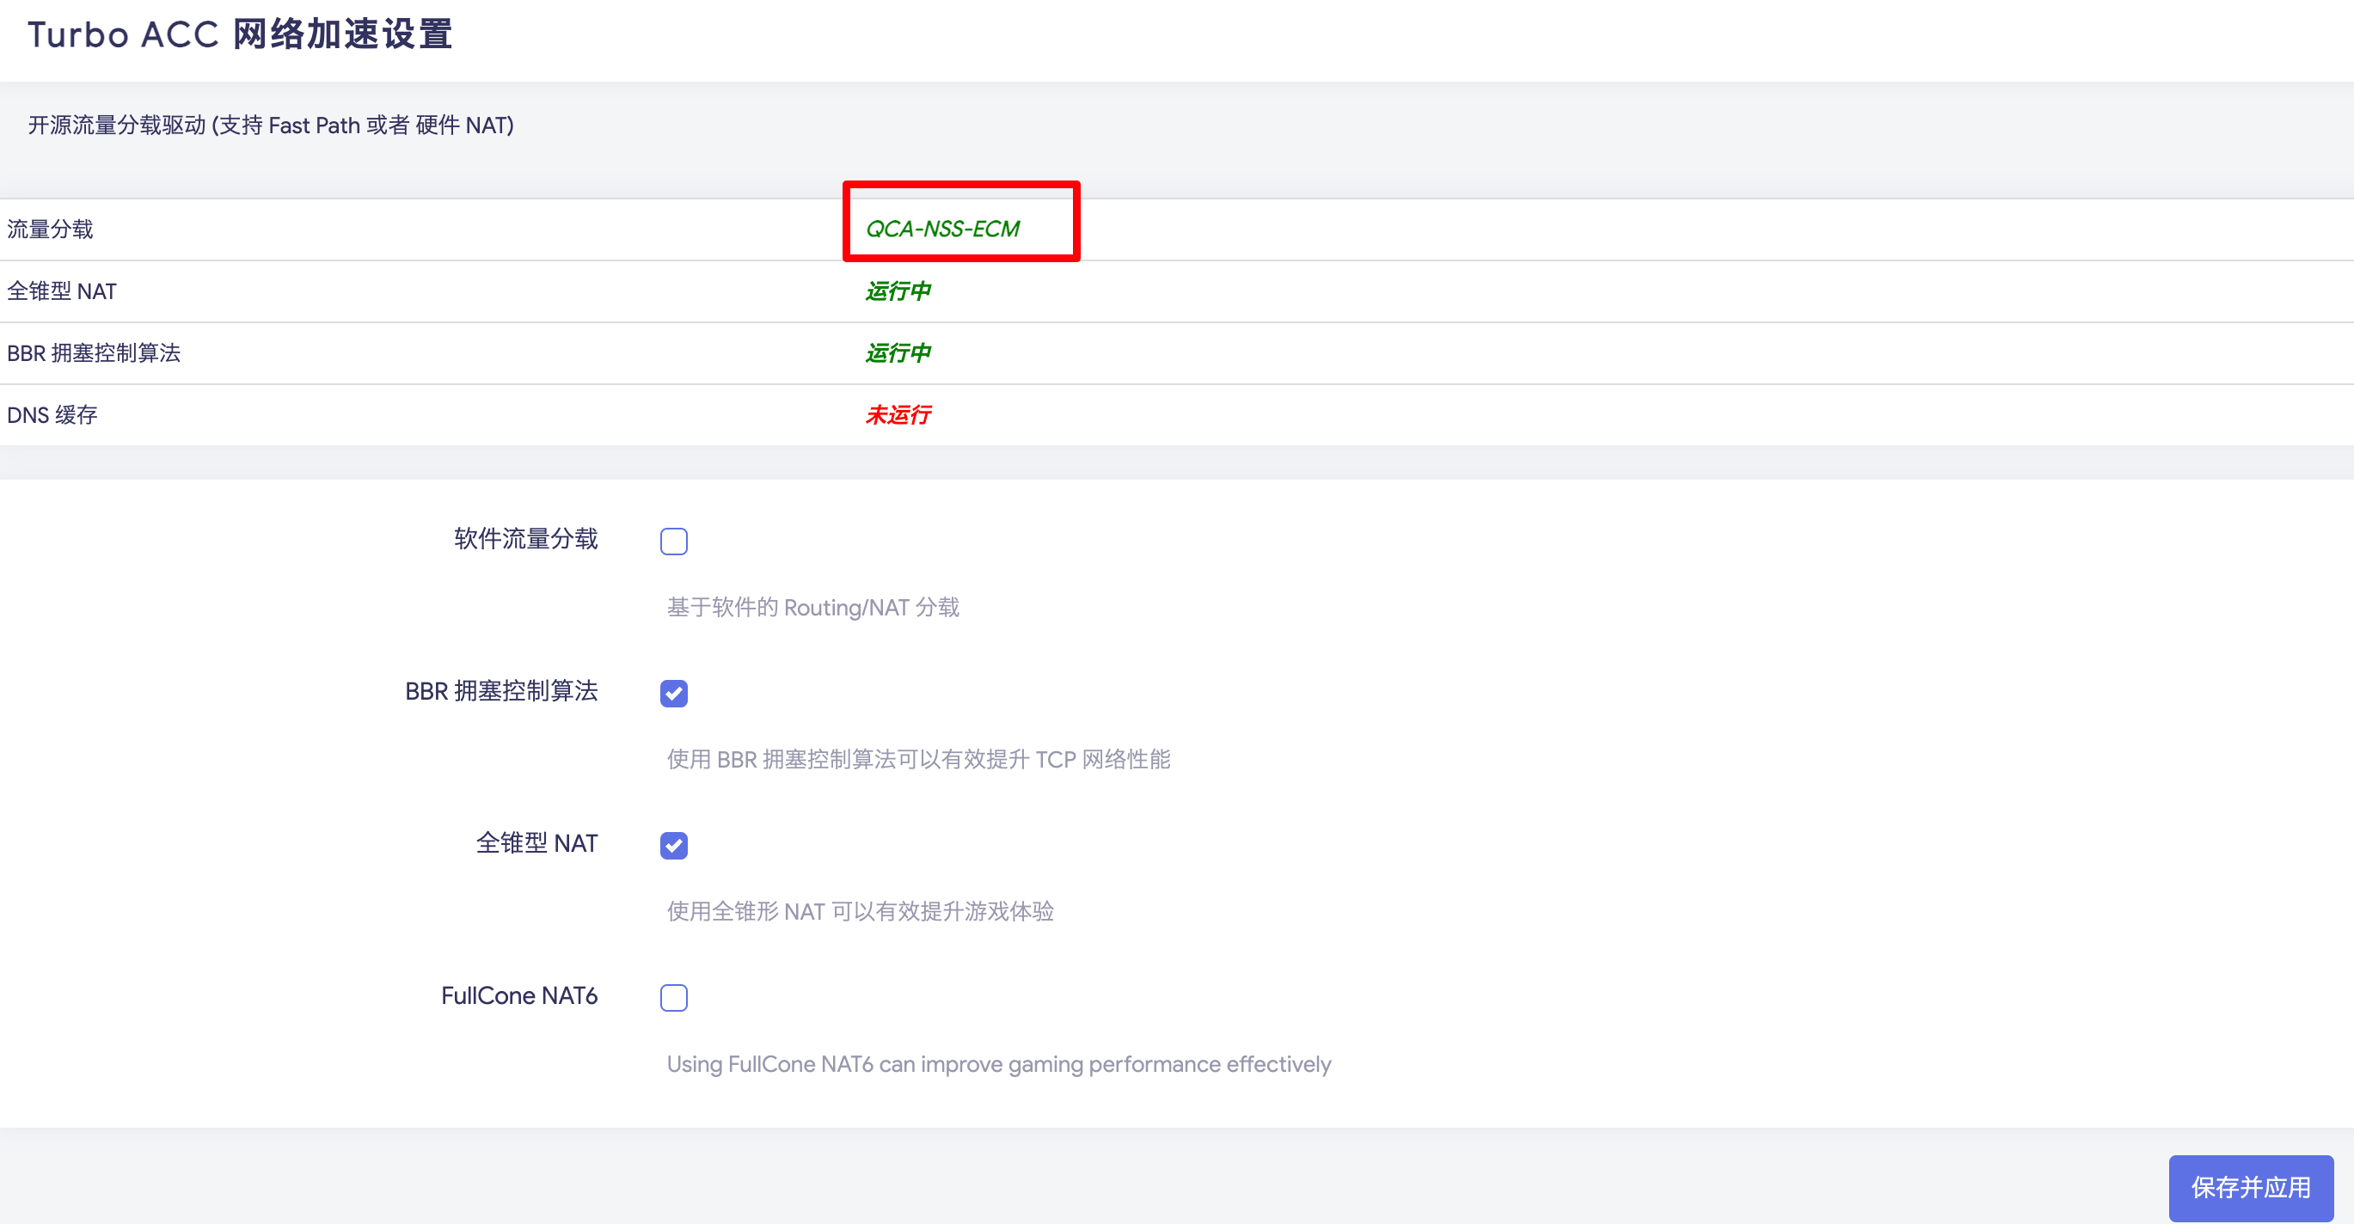The height and width of the screenshot is (1224, 2354).
Task: Enable the FullCone NAT6 checkbox
Action: point(673,997)
